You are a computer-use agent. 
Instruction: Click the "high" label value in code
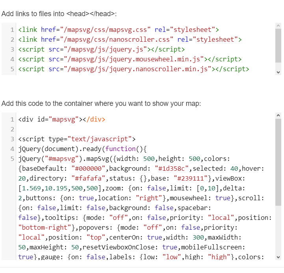[x=219, y=257]
